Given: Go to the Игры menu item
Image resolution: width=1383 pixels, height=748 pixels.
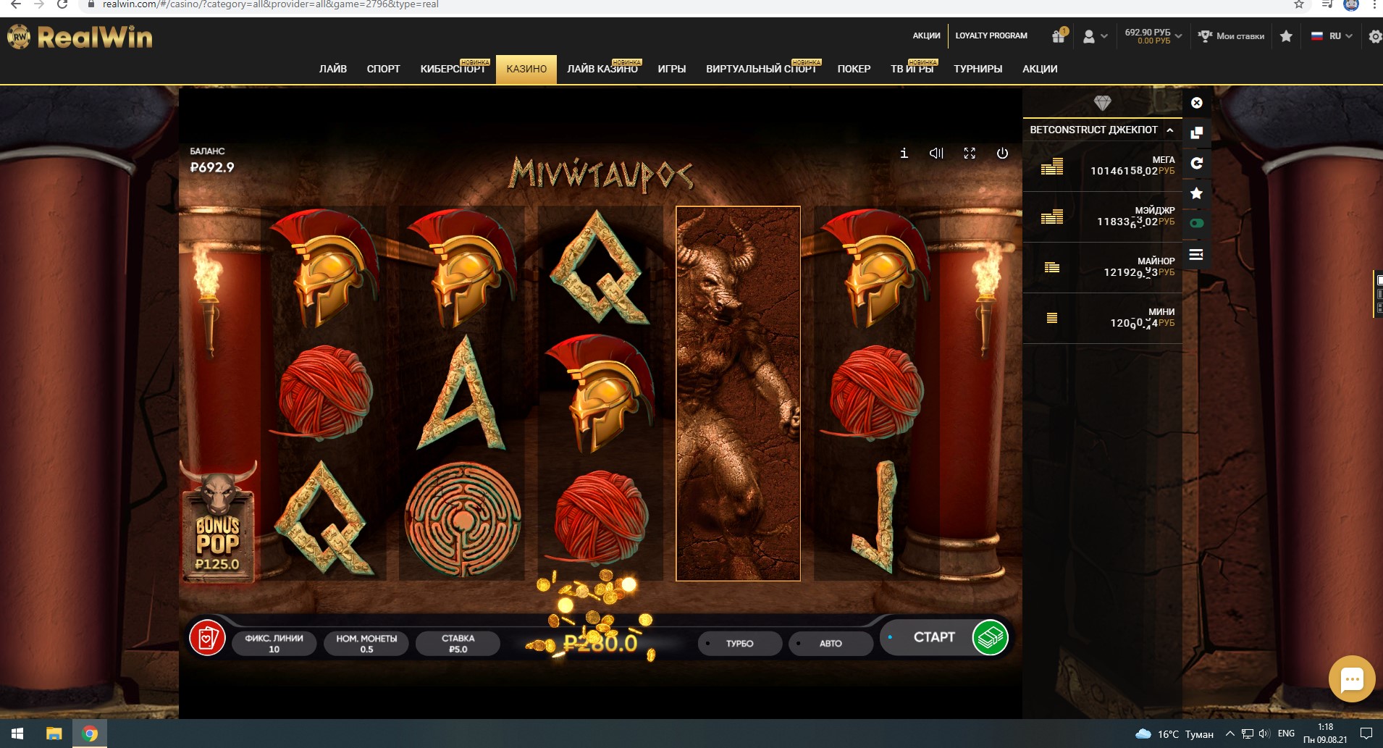Looking at the screenshot, I should click(x=672, y=69).
